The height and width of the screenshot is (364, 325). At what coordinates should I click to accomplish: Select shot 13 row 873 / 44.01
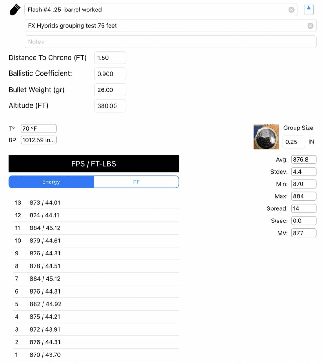click(x=95, y=202)
